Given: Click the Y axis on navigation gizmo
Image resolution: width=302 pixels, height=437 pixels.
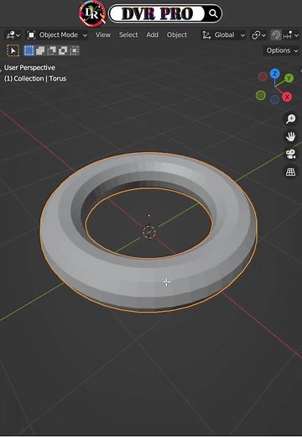Looking at the screenshot, I should pyautogui.click(x=289, y=78).
